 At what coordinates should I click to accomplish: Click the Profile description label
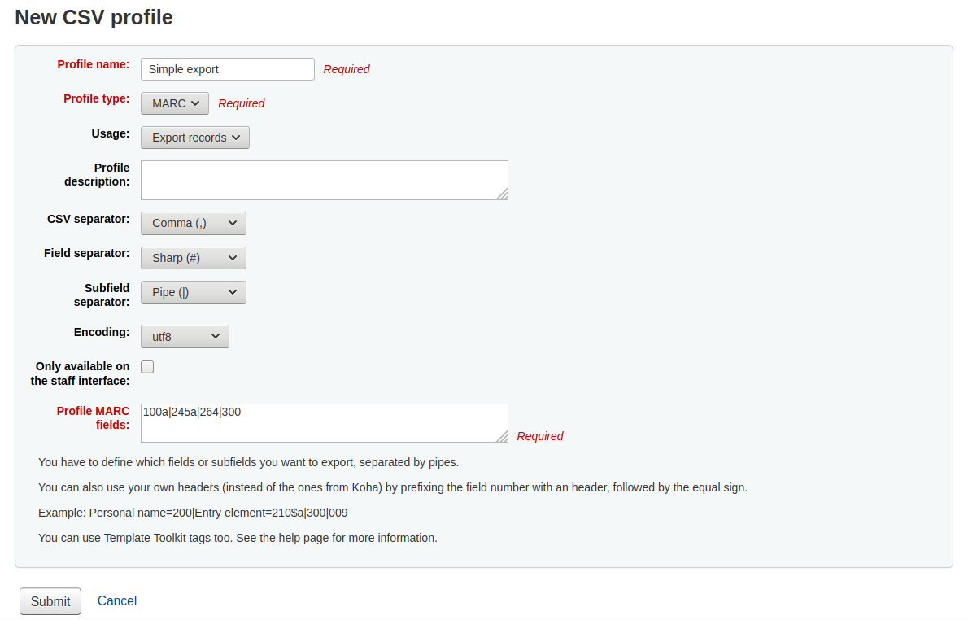pos(97,175)
